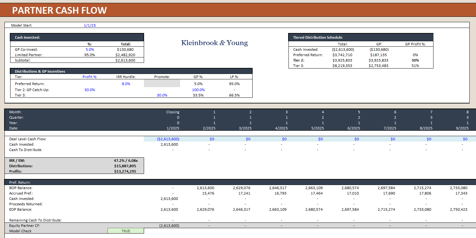
Task: Click the Tier 2 GP % value 100.0%
Action: tap(198, 90)
